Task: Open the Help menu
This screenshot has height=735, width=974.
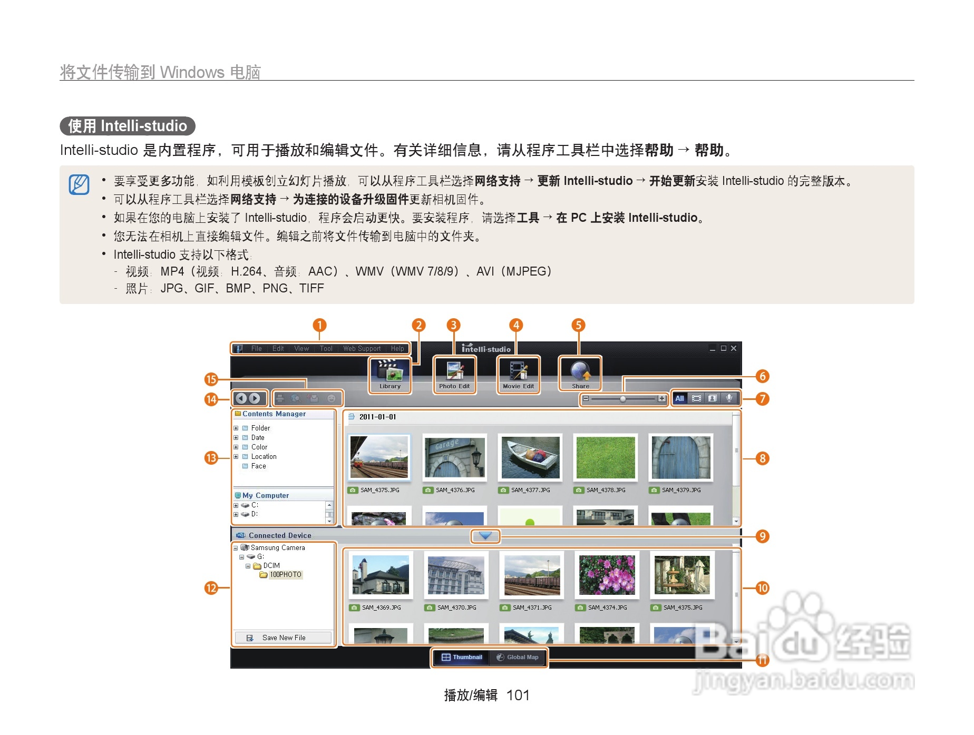Action: [397, 349]
